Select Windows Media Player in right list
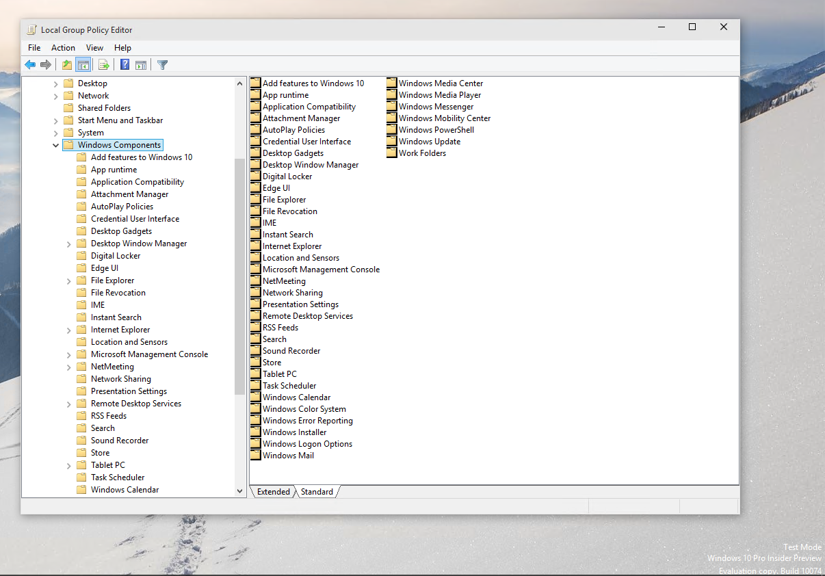Image resolution: width=825 pixels, height=576 pixels. 440,95
